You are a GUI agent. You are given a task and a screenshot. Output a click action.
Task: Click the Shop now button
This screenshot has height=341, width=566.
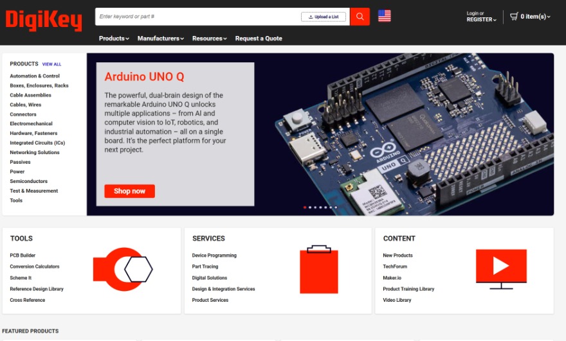[129, 191]
